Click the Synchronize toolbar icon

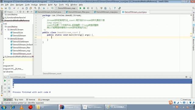pyautogui.click(x=9, y=8)
